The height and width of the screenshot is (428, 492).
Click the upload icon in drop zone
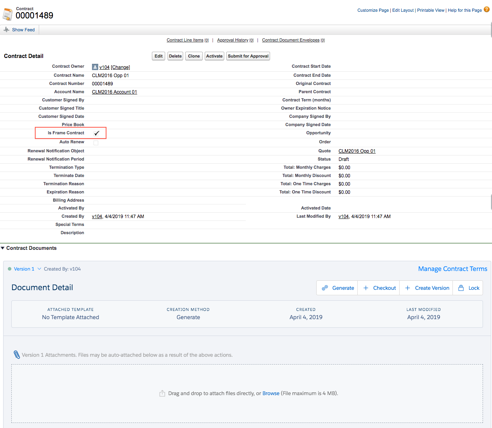[162, 393]
